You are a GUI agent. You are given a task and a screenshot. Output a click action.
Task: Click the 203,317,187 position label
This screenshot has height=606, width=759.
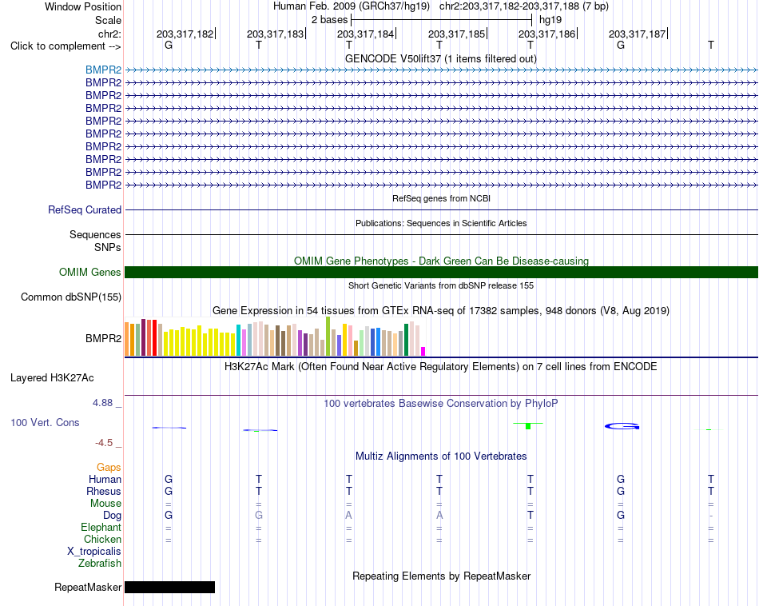[637, 34]
